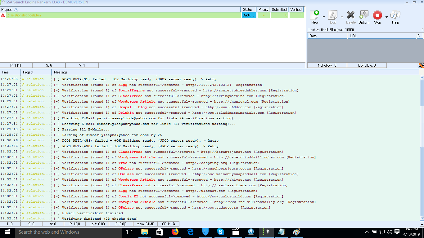Click the Active status cell of the project
Image resolution: width=424 pixels, height=238 pixels.
point(249,15)
